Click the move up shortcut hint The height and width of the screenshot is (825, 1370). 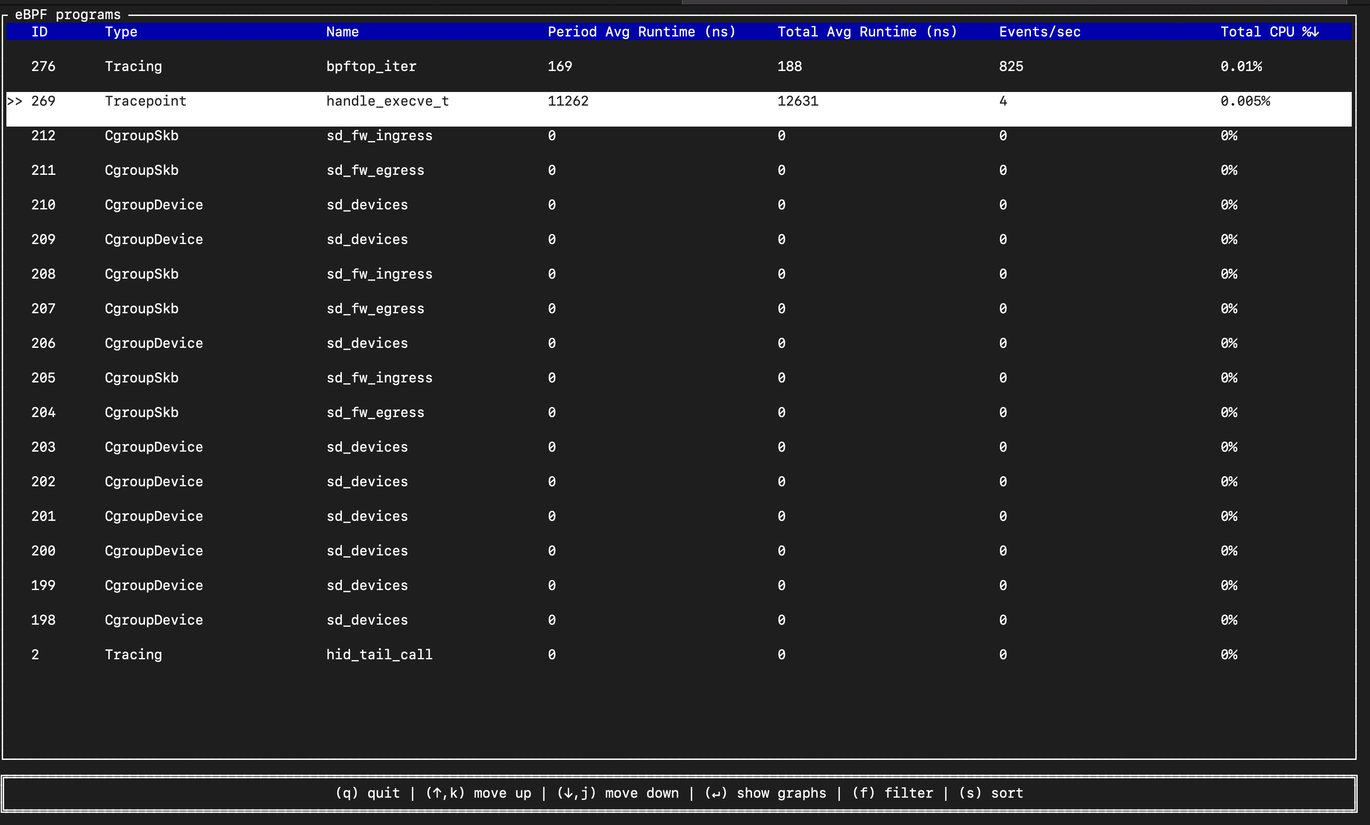478,793
